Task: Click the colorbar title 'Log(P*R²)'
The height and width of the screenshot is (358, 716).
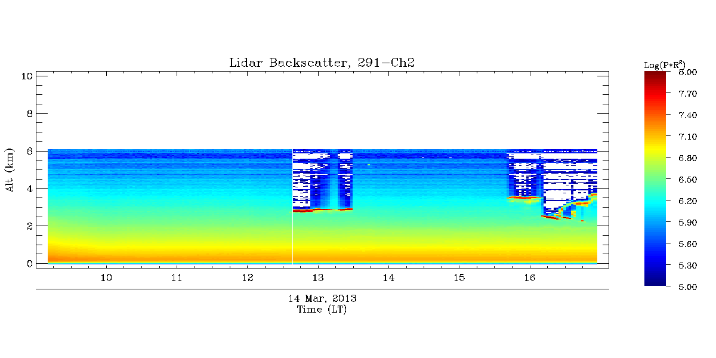Action: click(665, 64)
